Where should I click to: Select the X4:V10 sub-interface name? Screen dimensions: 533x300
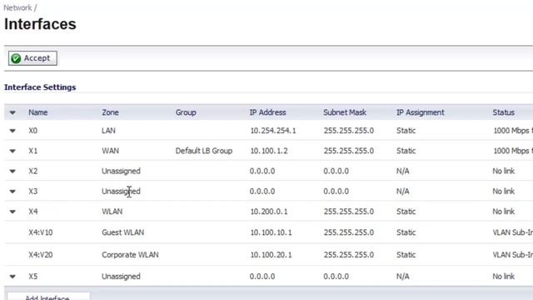pyautogui.click(x=41, y=232)
